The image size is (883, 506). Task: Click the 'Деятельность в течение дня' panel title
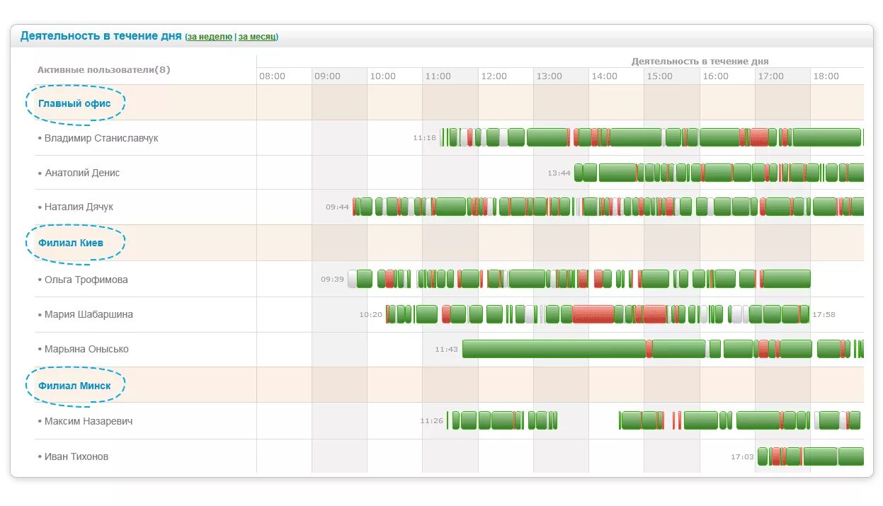pos(101,35)
